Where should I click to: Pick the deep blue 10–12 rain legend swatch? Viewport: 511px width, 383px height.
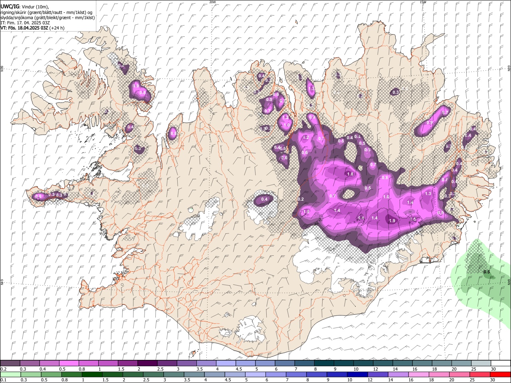click(x=357, y=374)
